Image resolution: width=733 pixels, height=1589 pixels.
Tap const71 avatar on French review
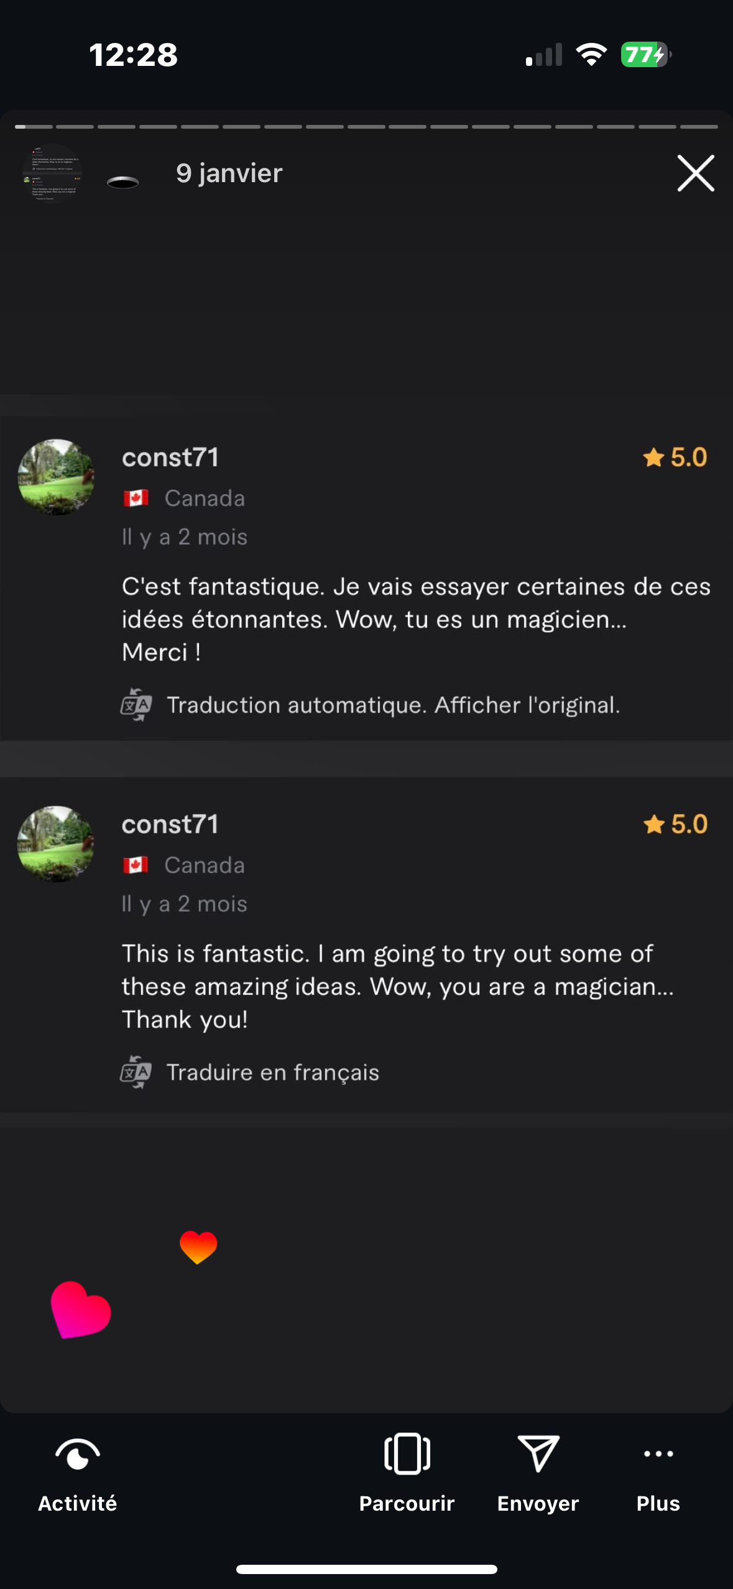pyautogui.click(x=56, y=477)
